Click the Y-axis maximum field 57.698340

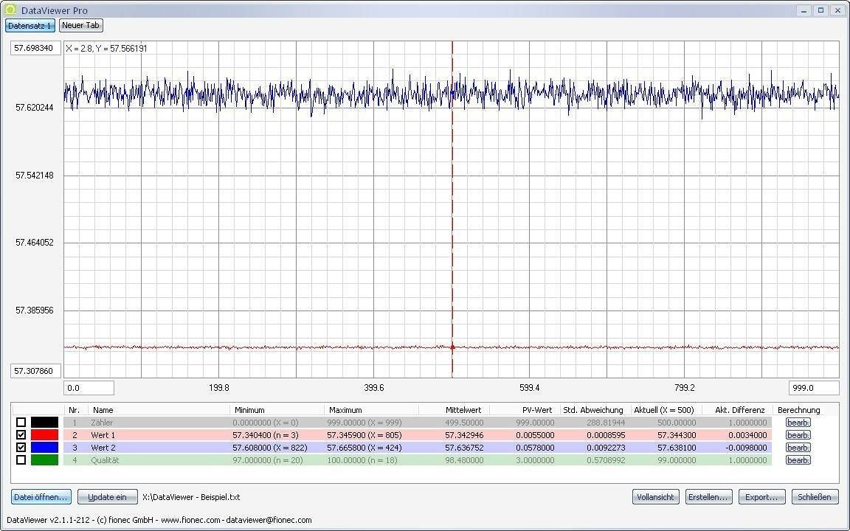tap(35, 48)
